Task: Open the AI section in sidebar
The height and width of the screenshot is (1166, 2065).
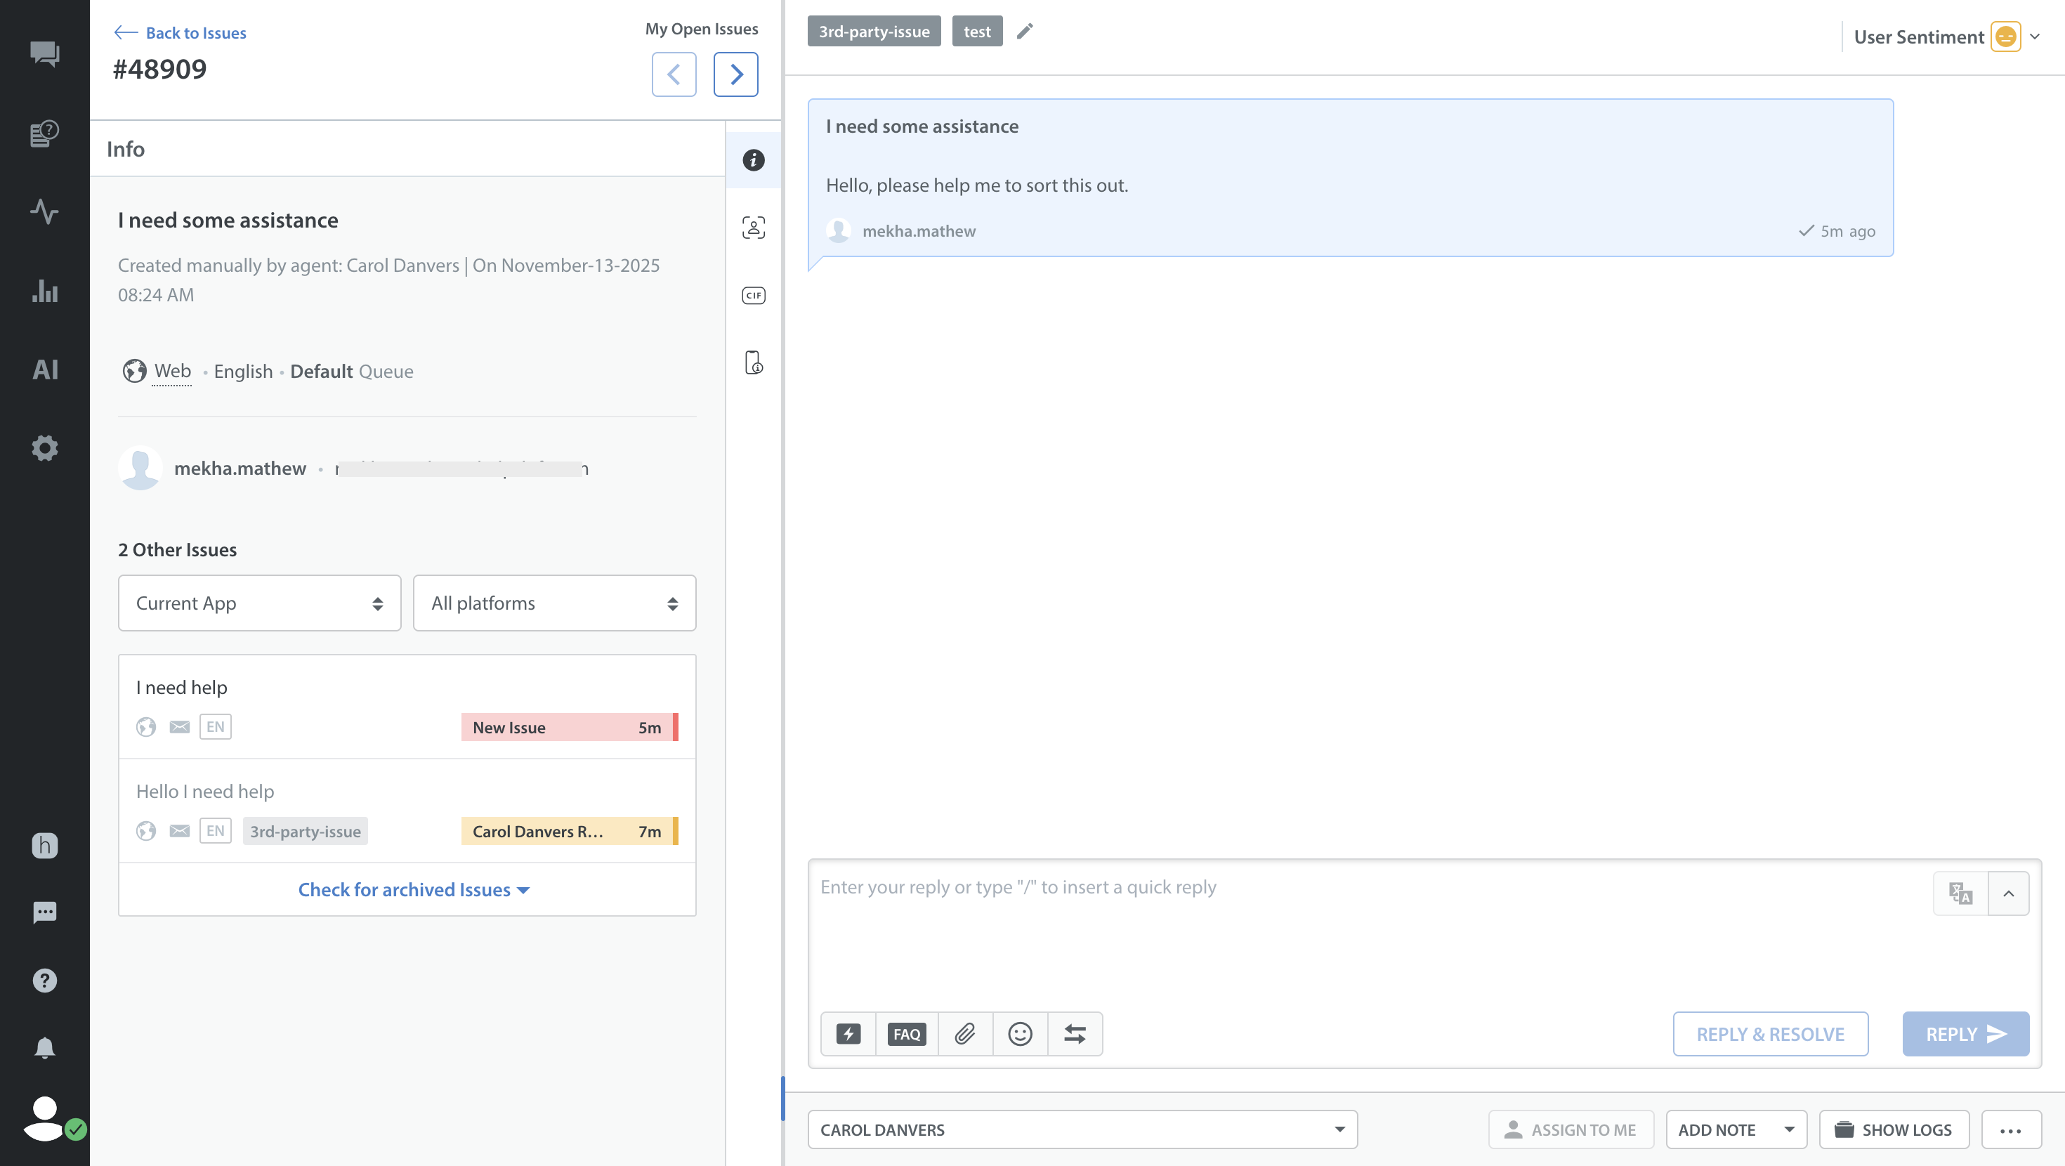Action: 45,369
